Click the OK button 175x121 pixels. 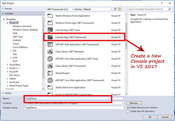click(x=150, y=117)
